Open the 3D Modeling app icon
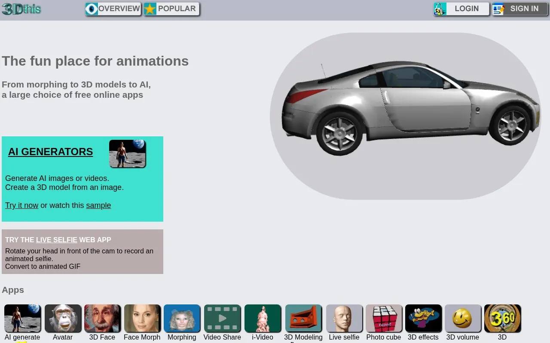Screen dimensions: 550x343 (303, 318)
